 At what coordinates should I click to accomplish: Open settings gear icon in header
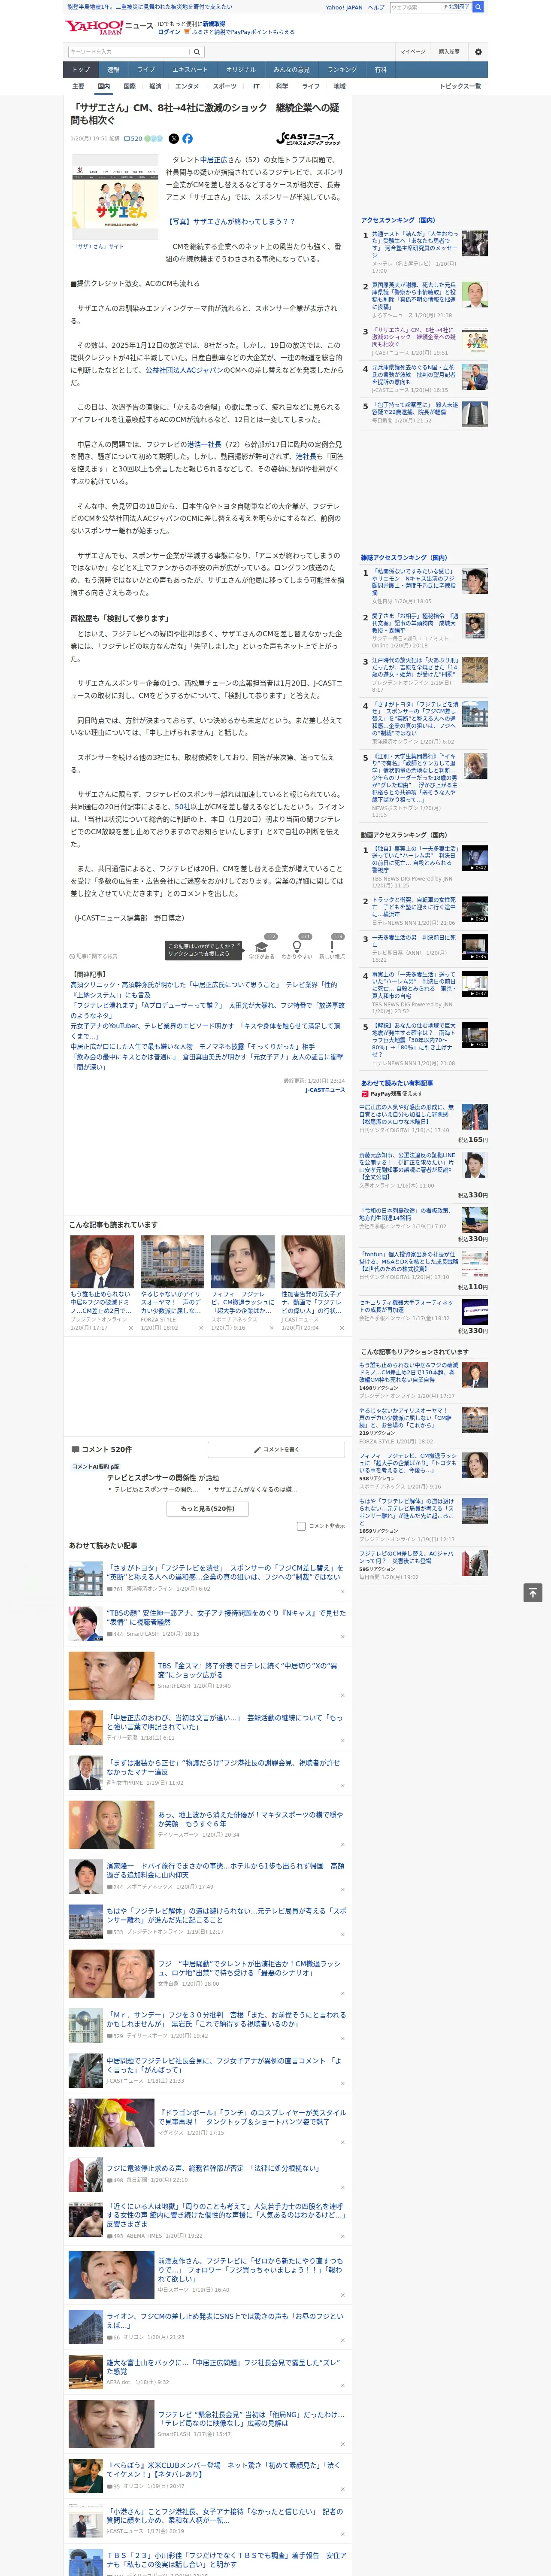478,52
